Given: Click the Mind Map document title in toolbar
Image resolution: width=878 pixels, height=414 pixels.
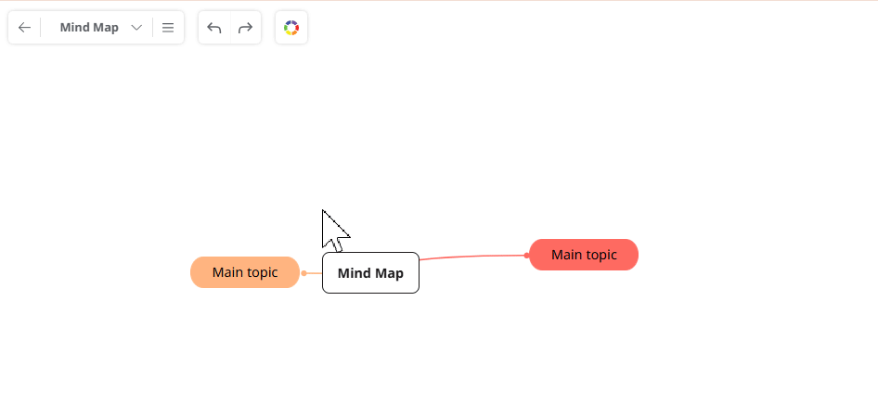Looking at the screenshot, I should point(89,28).
